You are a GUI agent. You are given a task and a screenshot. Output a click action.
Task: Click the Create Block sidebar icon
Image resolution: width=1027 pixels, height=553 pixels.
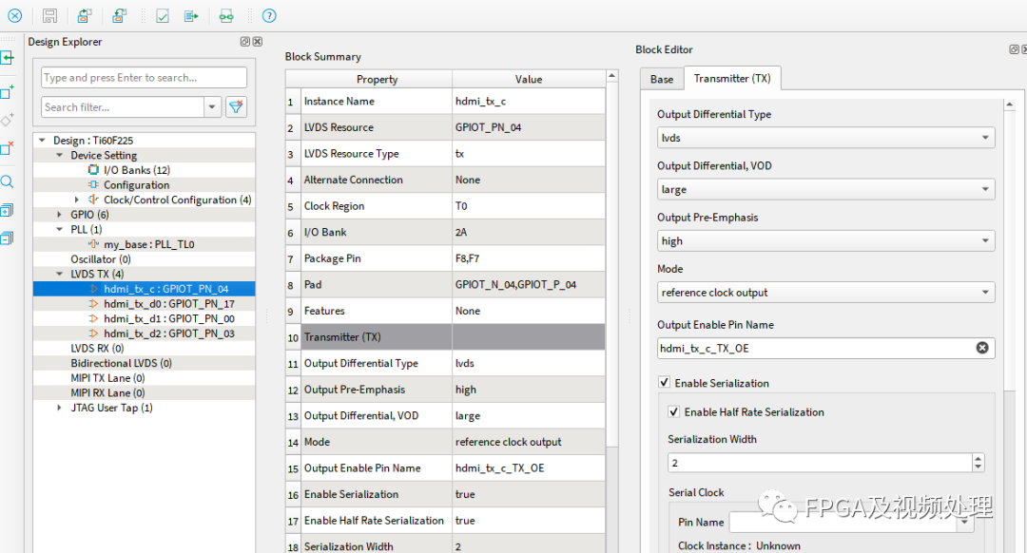pos(8,91)
